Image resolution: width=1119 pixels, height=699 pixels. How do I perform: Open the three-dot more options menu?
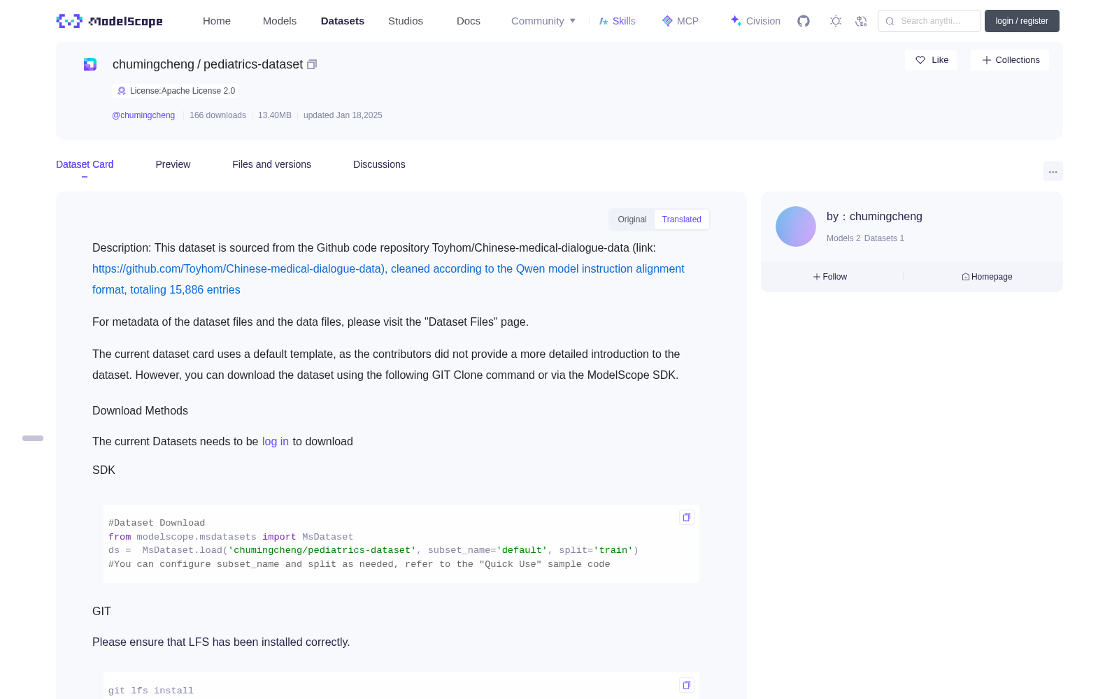point(1053,171)
